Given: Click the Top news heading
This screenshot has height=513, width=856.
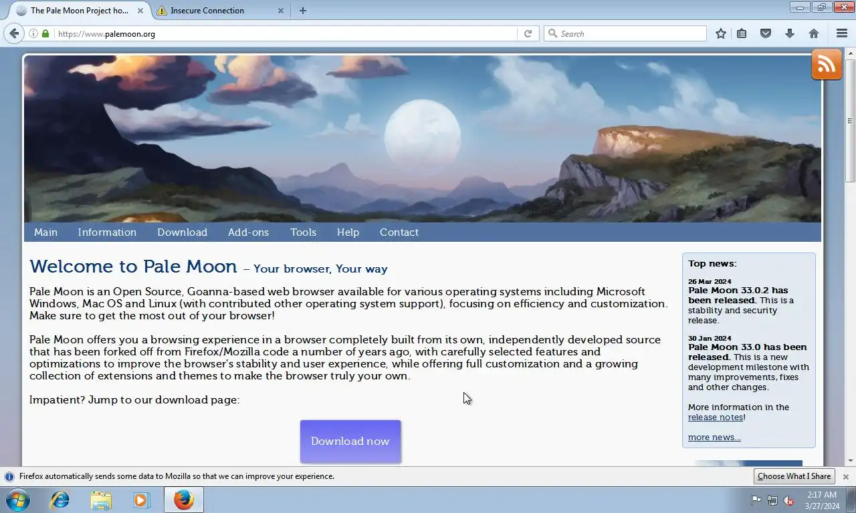Looking at the screenshot, I should [712, 264].
